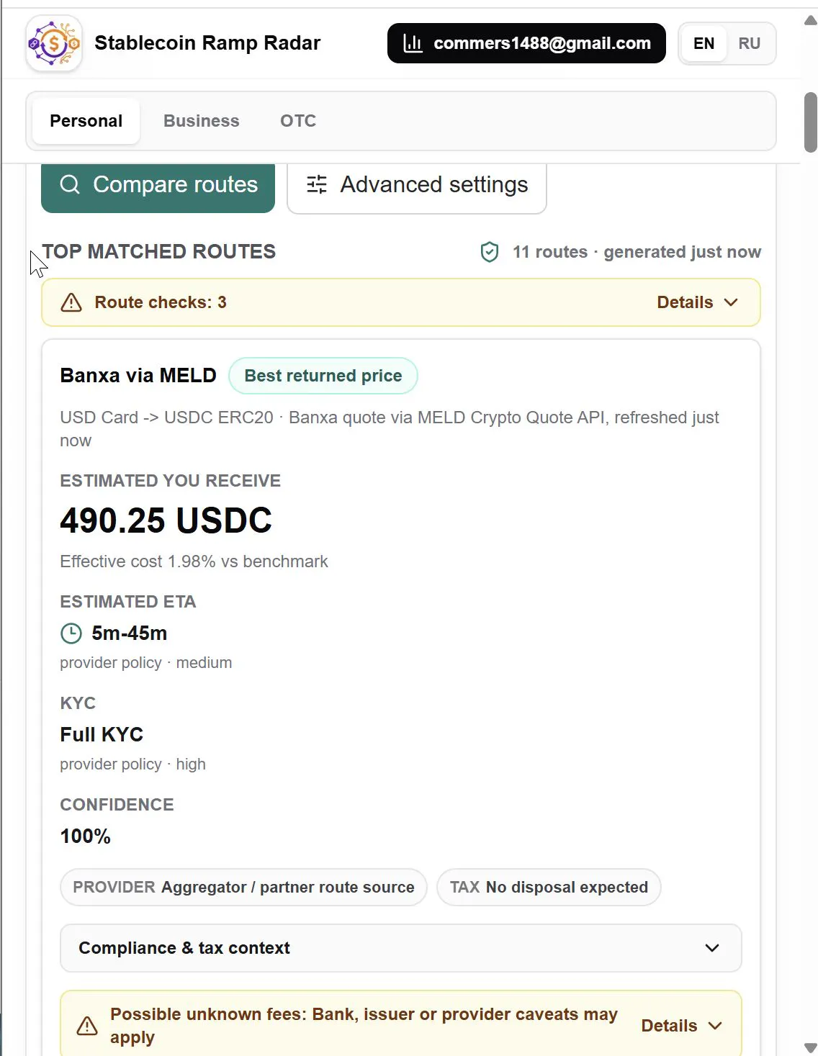This screenshot has height=1056, width=818.
Task: Click the bar chart icon beside the email
Action: [x=413, y=43]
